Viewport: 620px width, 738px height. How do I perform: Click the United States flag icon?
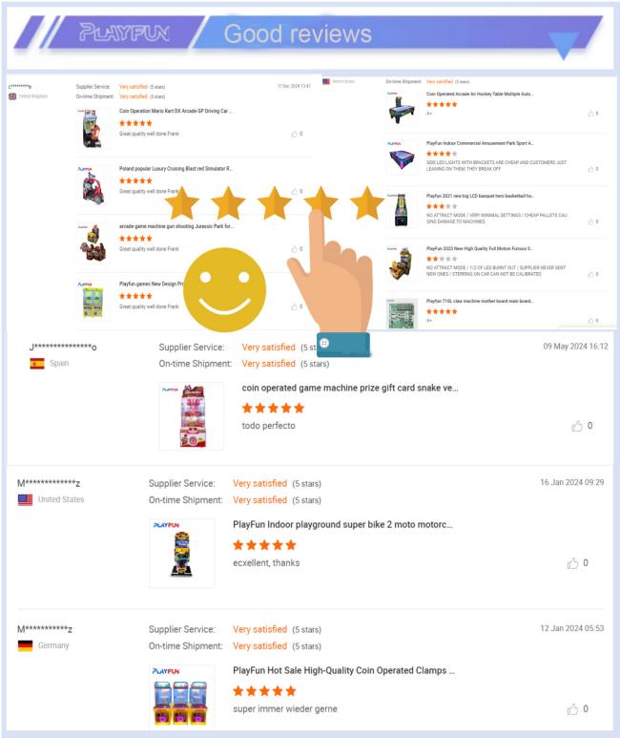tap(26, 499)
